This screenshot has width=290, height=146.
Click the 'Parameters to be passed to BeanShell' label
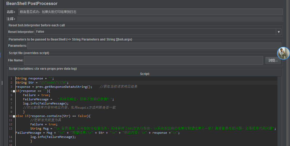[x=70, y=39]
